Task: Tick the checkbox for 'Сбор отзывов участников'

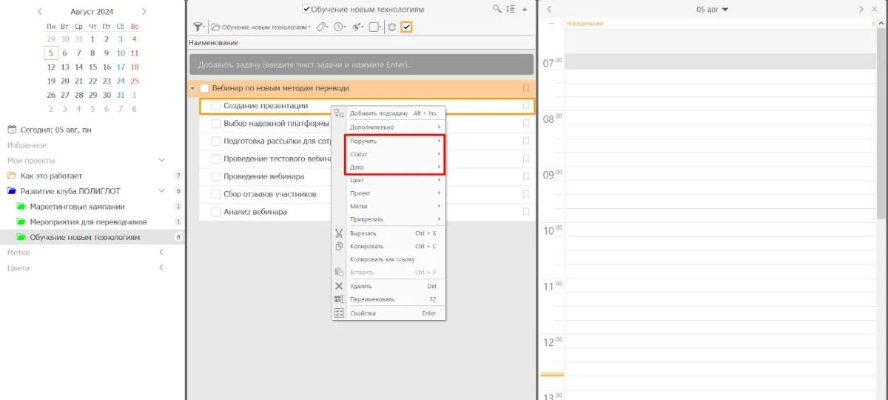Action: [x=216, y=194]
